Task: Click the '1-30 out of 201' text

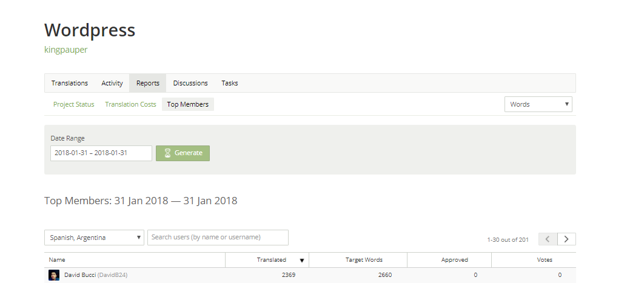Action: [x=508, y=240]
